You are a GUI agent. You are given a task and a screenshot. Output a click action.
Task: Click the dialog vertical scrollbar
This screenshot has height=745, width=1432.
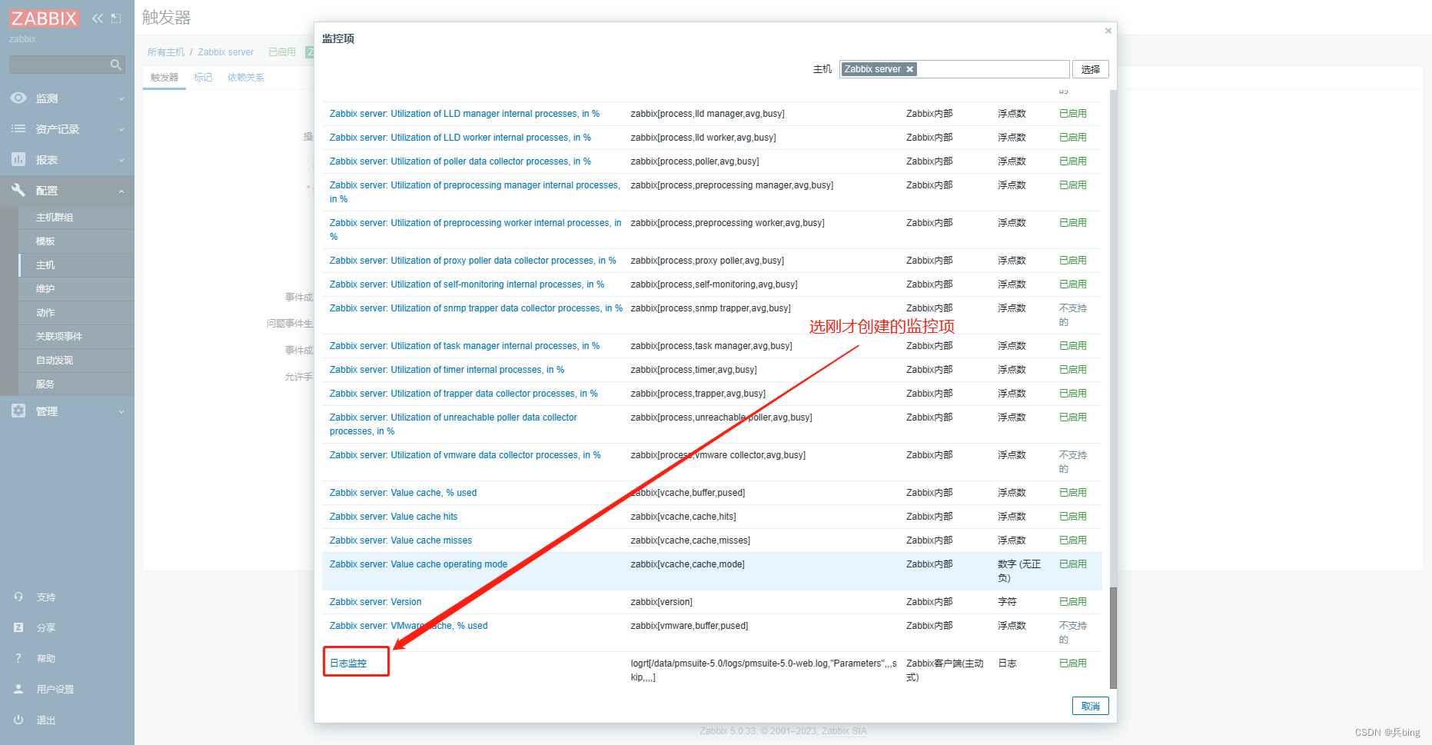1112,639
